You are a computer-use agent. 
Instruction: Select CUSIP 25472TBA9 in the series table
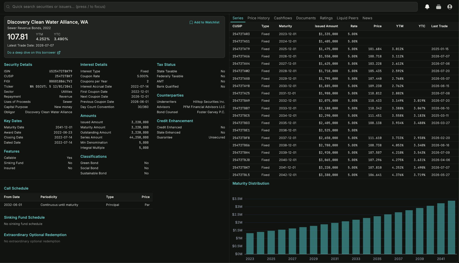point(241,101)
